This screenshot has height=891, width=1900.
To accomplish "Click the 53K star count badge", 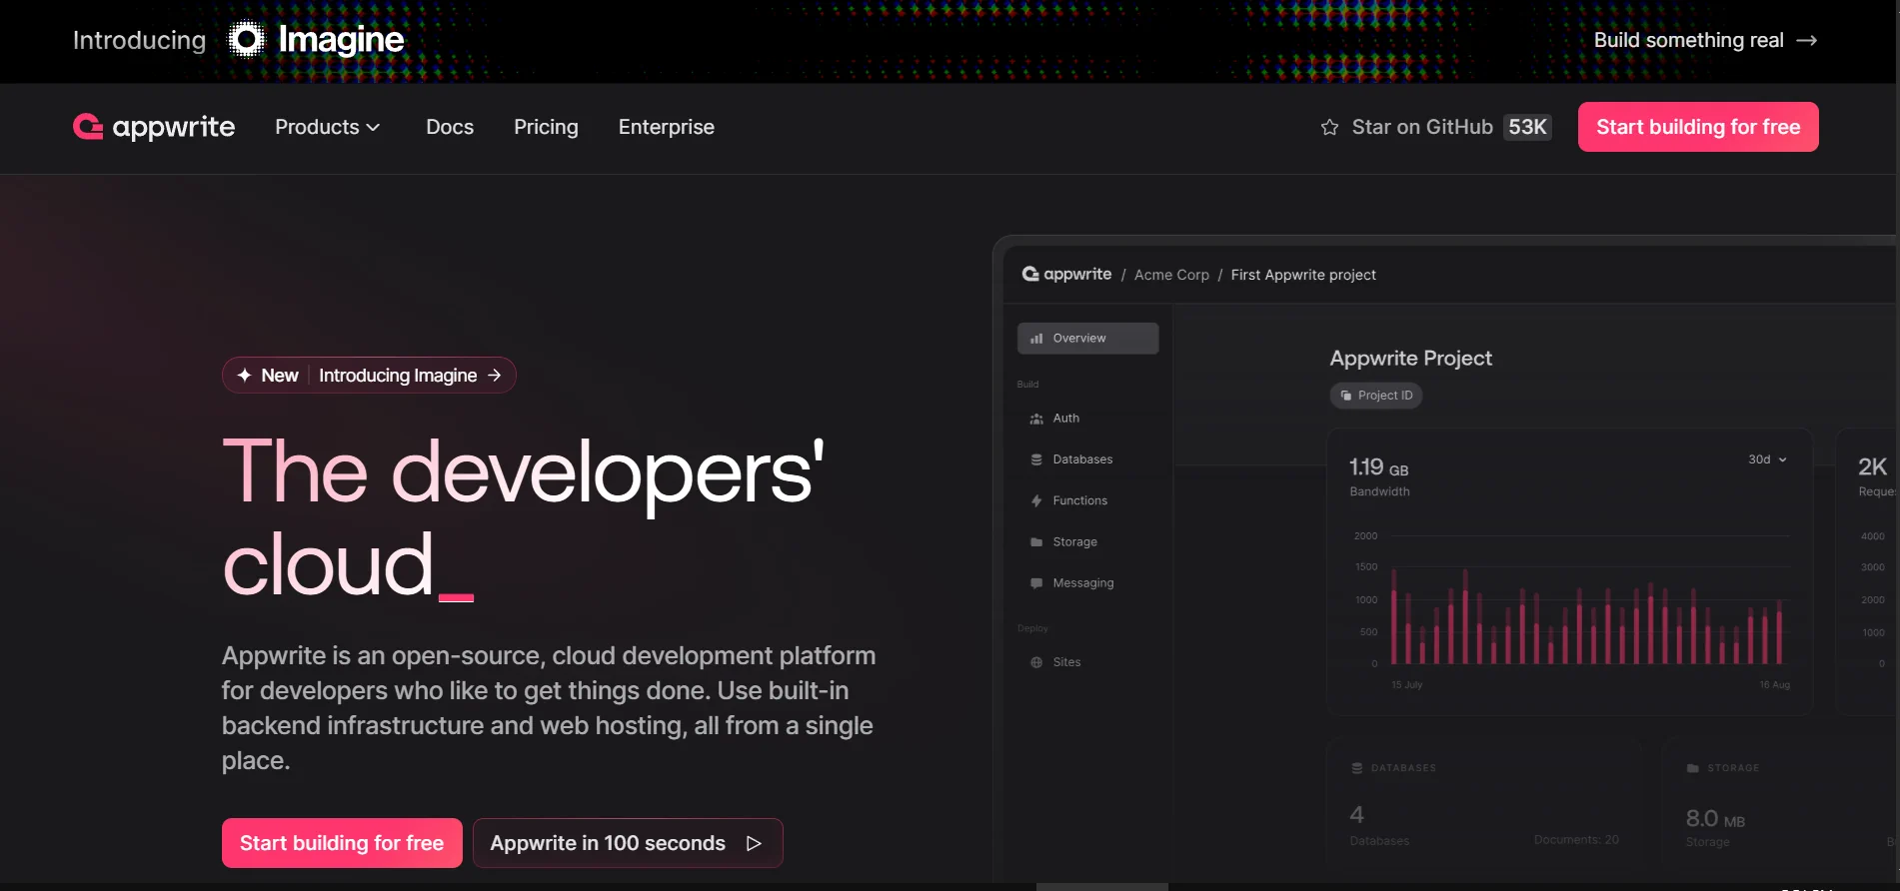I will 1527,127.
